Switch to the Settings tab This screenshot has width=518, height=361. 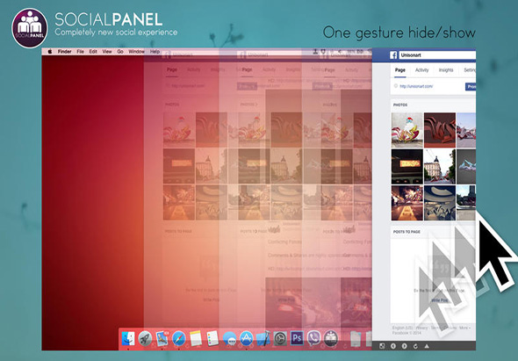[470, 70]
